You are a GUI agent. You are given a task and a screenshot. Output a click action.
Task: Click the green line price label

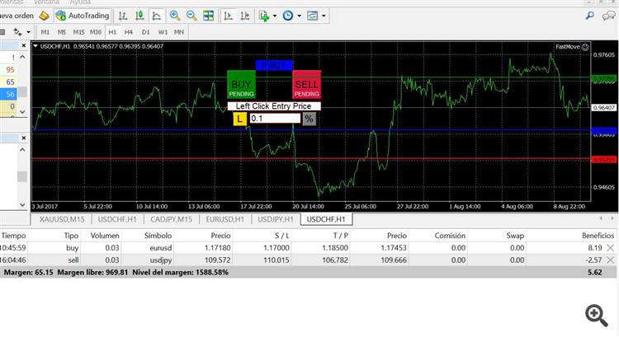coord(604,79)
